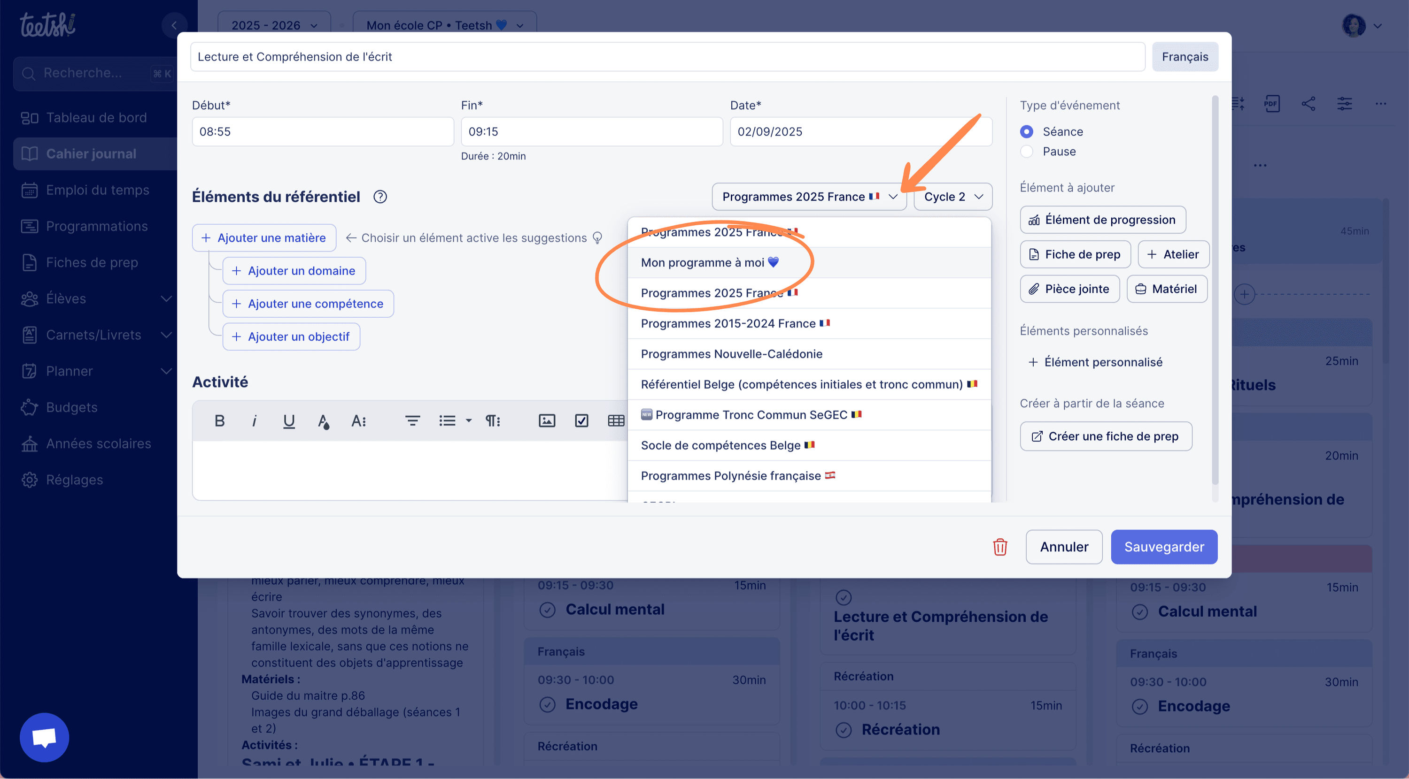The width and height of the screenshot is (1409, 779).
Task: Go to Tableau de bord
Action: pos(96,117)
